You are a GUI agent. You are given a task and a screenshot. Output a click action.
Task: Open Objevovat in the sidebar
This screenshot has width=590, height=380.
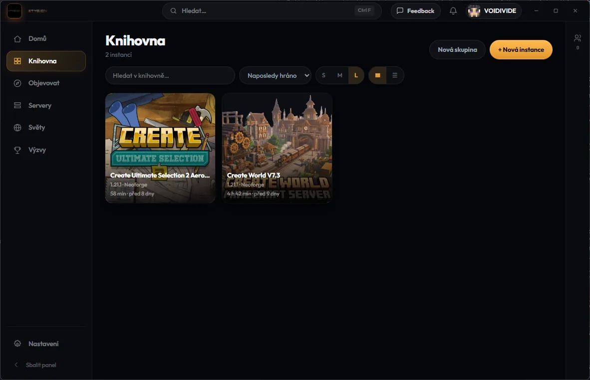tap(46, 83)
